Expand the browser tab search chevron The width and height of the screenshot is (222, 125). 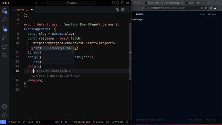[218, 3]
